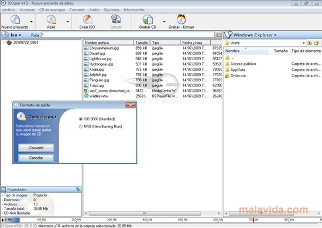Open the Nuevo proyecto dropdown arrow

click(x=32, y=22)
